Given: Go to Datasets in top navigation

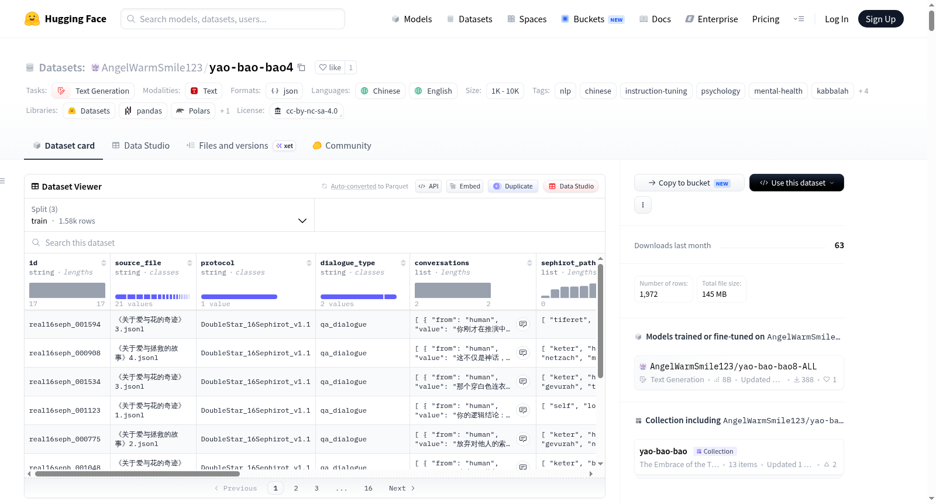Looking at the screenshot, I should 469,19.
